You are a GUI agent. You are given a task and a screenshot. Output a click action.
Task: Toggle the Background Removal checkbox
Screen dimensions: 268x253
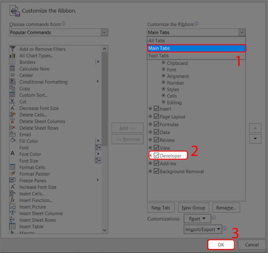156,171
